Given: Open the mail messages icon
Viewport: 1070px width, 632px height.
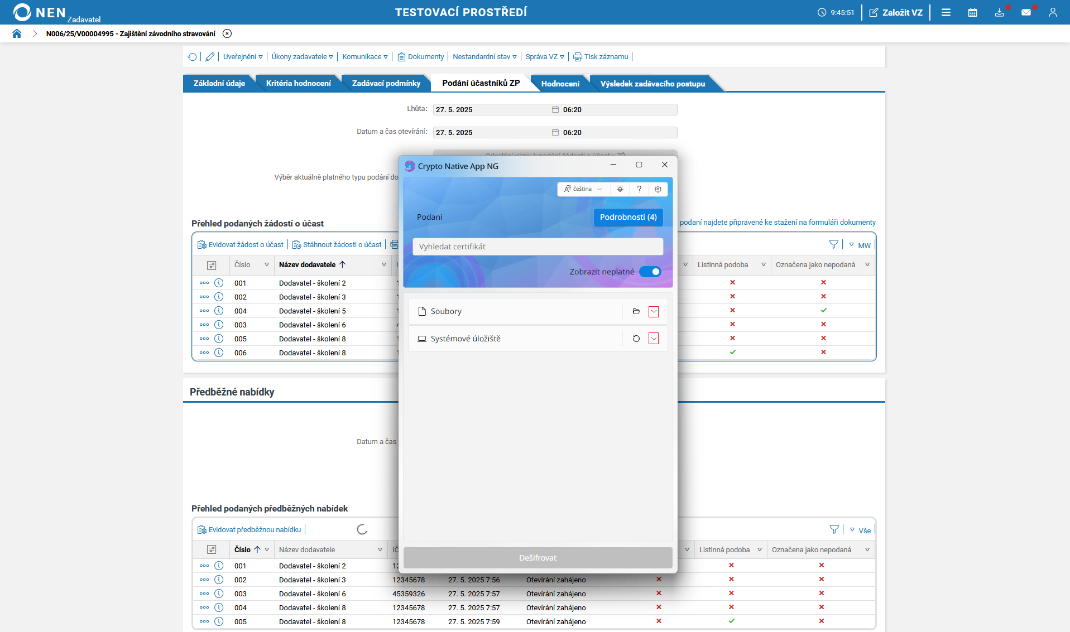Looking at the screenshot, I should point(1026,12).
